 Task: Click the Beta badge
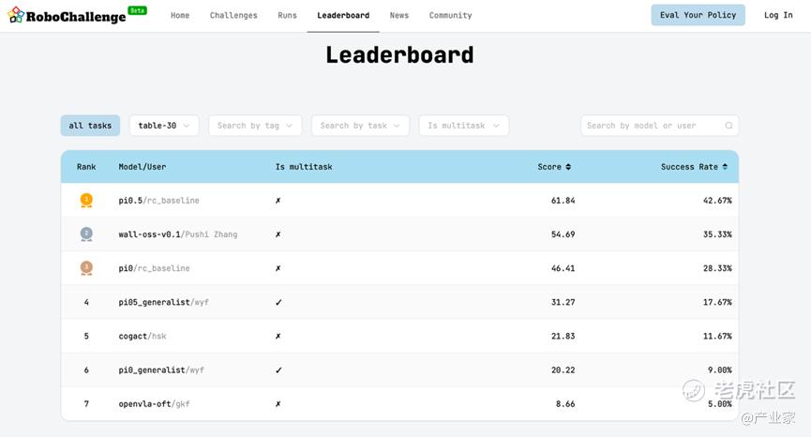(137, 10)
